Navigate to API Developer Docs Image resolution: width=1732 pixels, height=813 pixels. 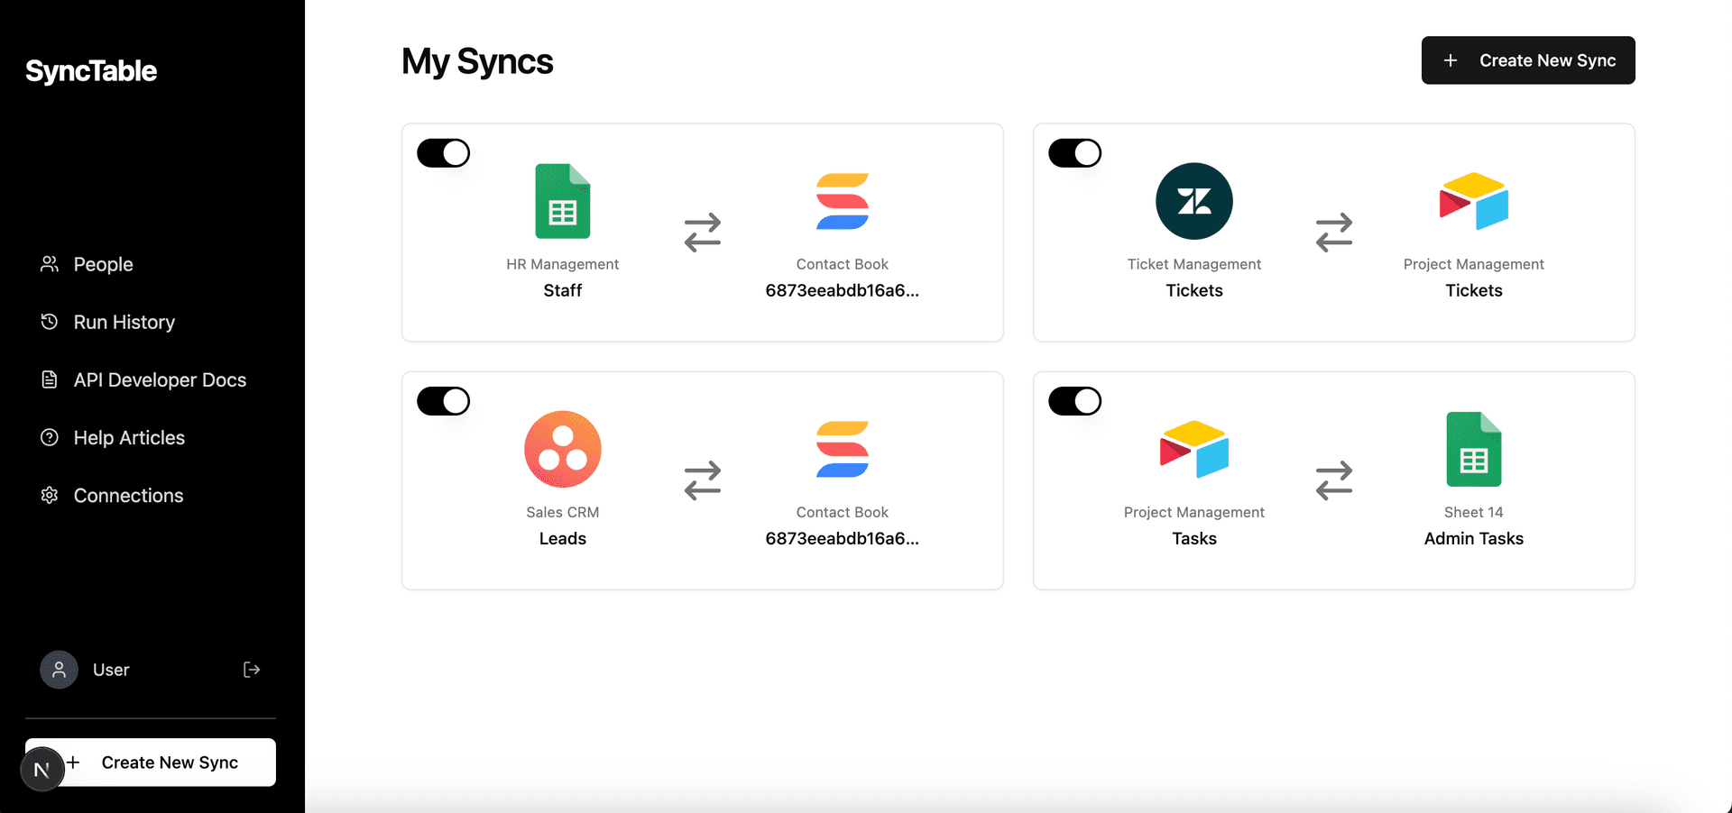coord(160,379)
